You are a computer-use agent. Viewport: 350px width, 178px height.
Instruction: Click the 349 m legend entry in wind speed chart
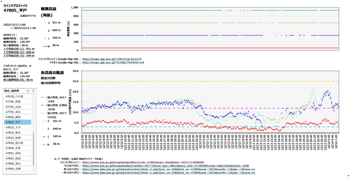(51, 136)
